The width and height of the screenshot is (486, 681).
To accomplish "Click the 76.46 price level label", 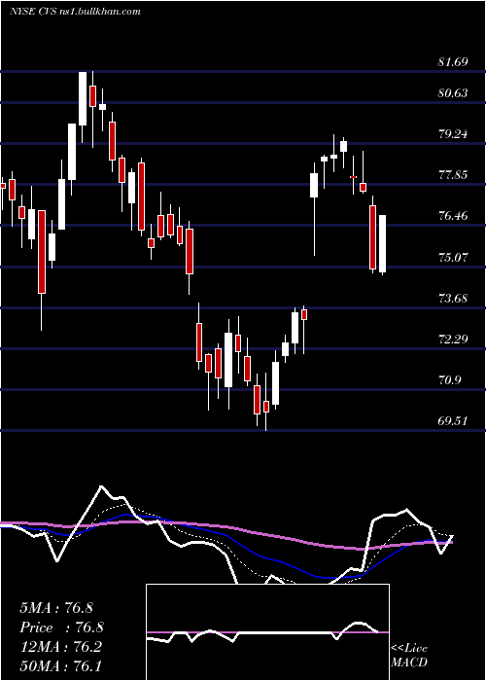I will point(453,216).
